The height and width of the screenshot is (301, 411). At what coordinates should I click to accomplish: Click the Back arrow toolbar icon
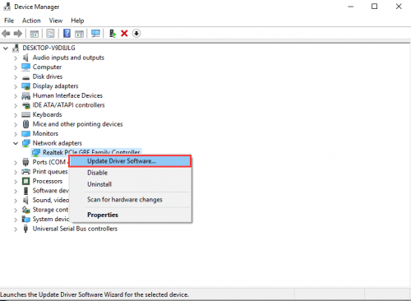tap(6, 34)
